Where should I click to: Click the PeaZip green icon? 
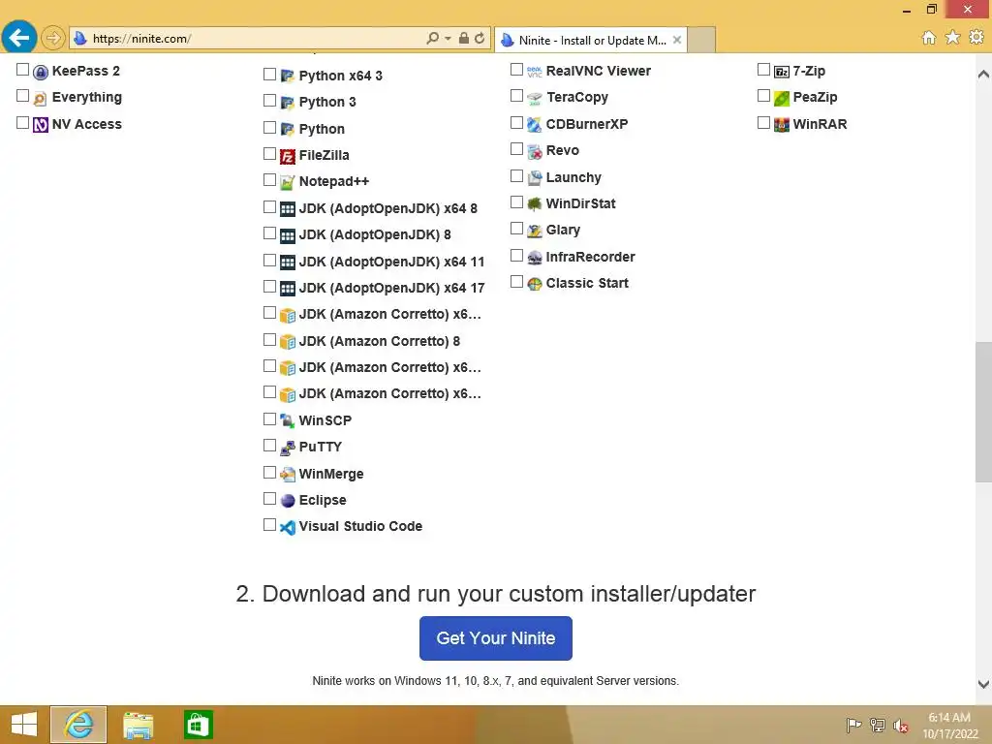(782, 99)
